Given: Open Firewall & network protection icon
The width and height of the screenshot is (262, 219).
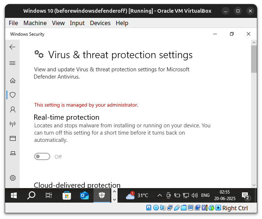Looking at the screenshot, I should point(13,124).
